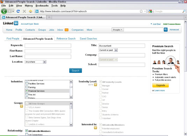Open the More navigation menu
Viewport: 187px width, 136px height.
click(89, 30)
